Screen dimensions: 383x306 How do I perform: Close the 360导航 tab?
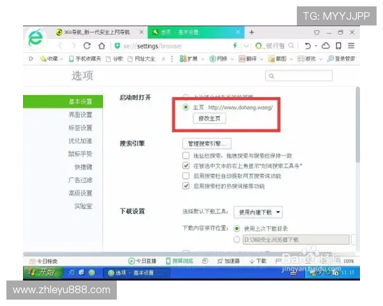pyautogui.click(x=142, y=32)
